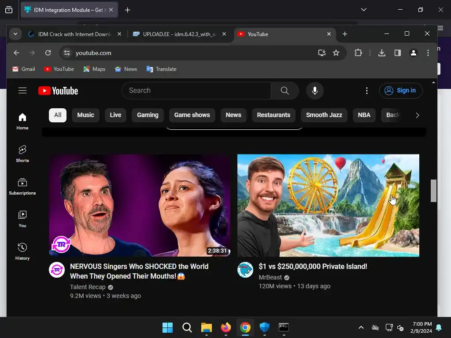This screenshot has height=338, width=451.
Task: Open the Talent Recap channel avatar
Action: click(x=57, y=270)
